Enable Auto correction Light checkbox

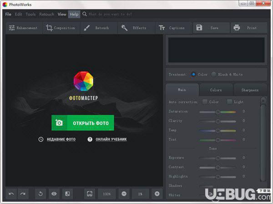click(x=229, y=102)
